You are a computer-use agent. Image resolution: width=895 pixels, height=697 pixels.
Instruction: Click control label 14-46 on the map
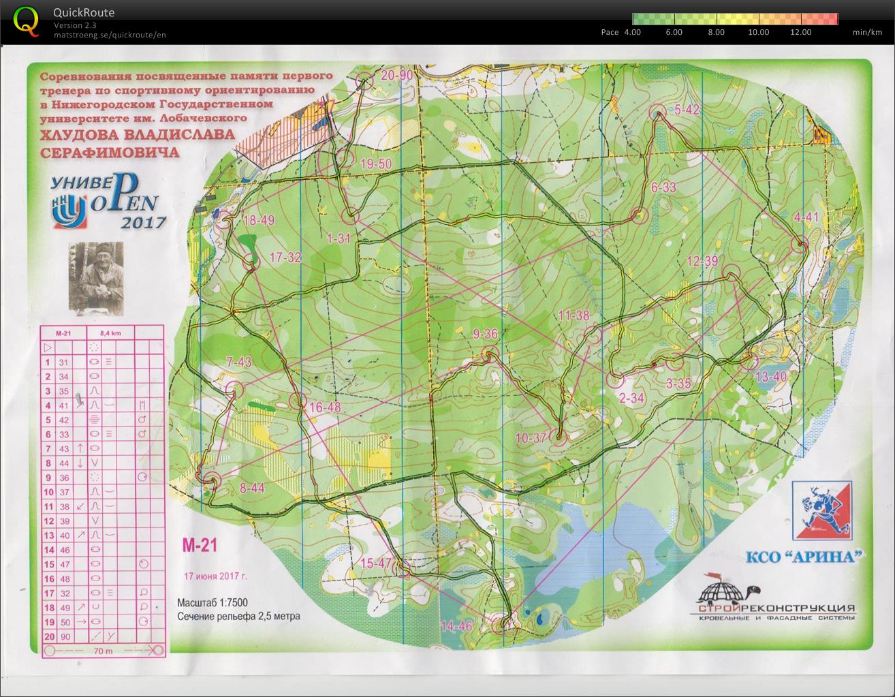click(x=456, y=626)
